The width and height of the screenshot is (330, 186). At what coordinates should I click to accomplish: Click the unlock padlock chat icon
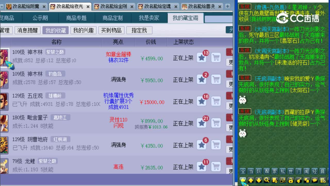291,180
